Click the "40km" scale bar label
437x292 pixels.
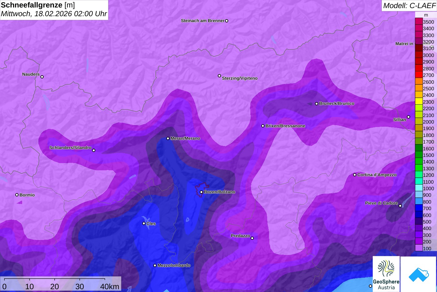[110, 286]
